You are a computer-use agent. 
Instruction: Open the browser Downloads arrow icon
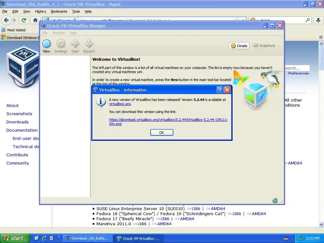pyautogui.click(x=318, y=20)
